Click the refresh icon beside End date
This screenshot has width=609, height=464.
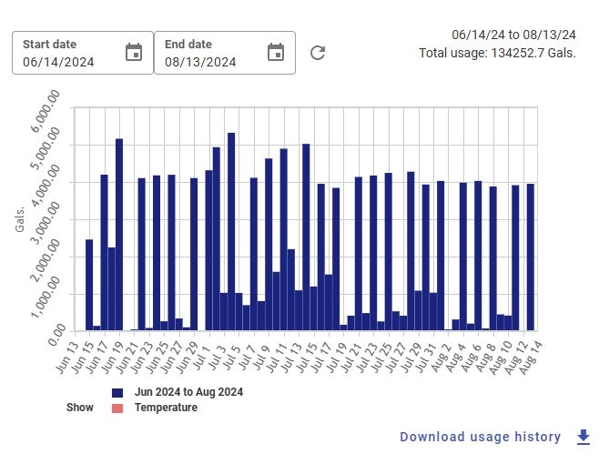317,53
